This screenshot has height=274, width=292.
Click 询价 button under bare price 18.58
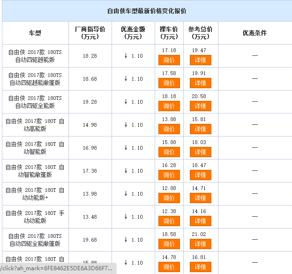coord(169,244)
